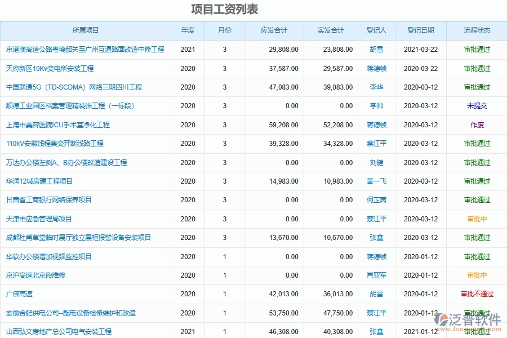507x338 pixels.
Task: Click the red icon beside 上海市美容医院ICU project
Action: point(6,124)
